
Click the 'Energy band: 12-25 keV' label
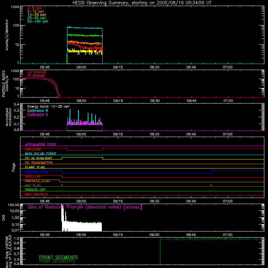(49, 107)
